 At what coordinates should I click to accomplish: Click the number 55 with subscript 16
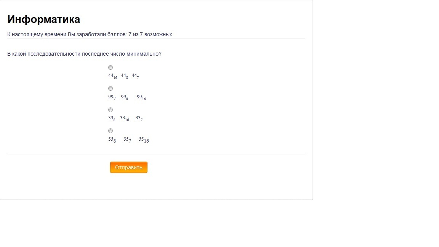click(144, 140)
